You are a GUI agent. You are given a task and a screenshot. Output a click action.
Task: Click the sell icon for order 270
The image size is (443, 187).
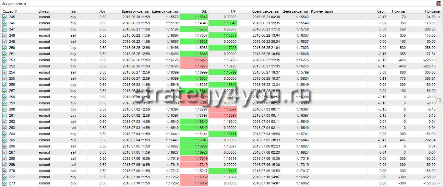[5, 171]
